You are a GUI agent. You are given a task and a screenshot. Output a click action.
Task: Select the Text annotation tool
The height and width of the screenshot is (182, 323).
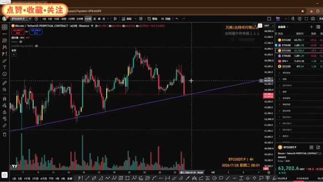[5, 67]
